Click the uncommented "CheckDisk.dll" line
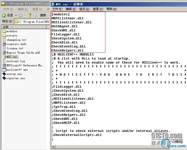 (65, 42)
